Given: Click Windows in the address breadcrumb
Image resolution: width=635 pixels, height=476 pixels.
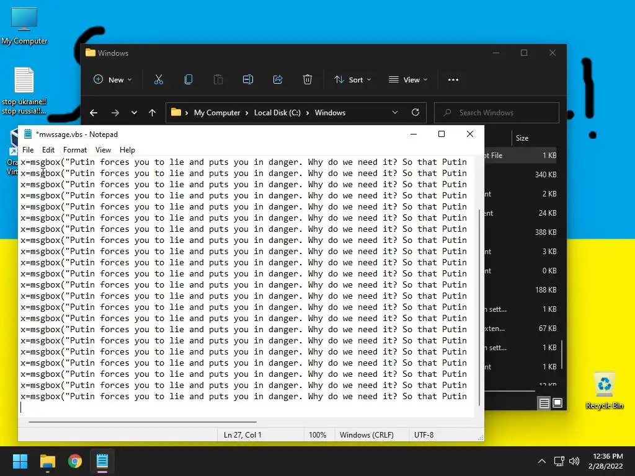Looking at the screenshot, I should point(330,113).
